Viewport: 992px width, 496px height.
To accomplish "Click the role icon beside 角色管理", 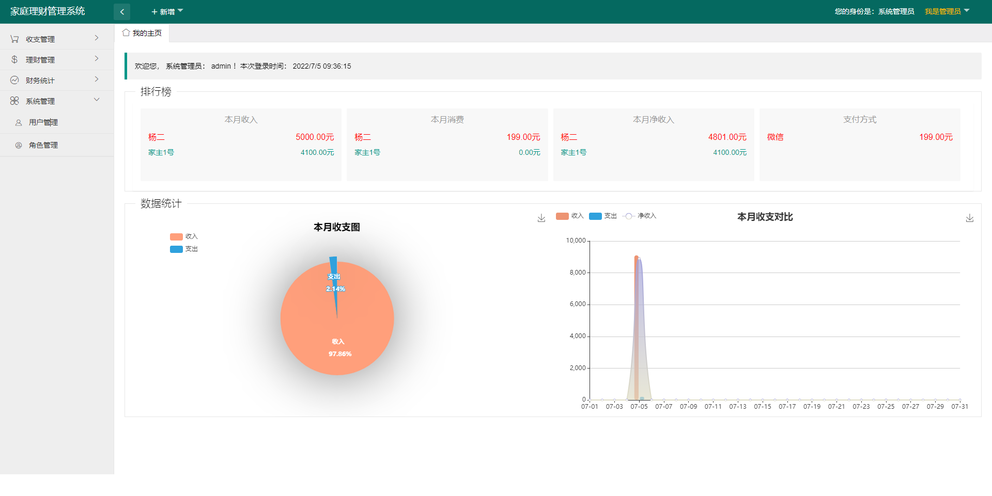I will pos(19,146).
